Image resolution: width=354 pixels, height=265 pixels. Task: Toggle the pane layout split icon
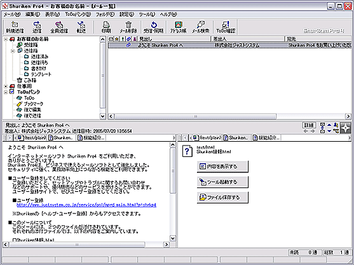tap(322, 128)
